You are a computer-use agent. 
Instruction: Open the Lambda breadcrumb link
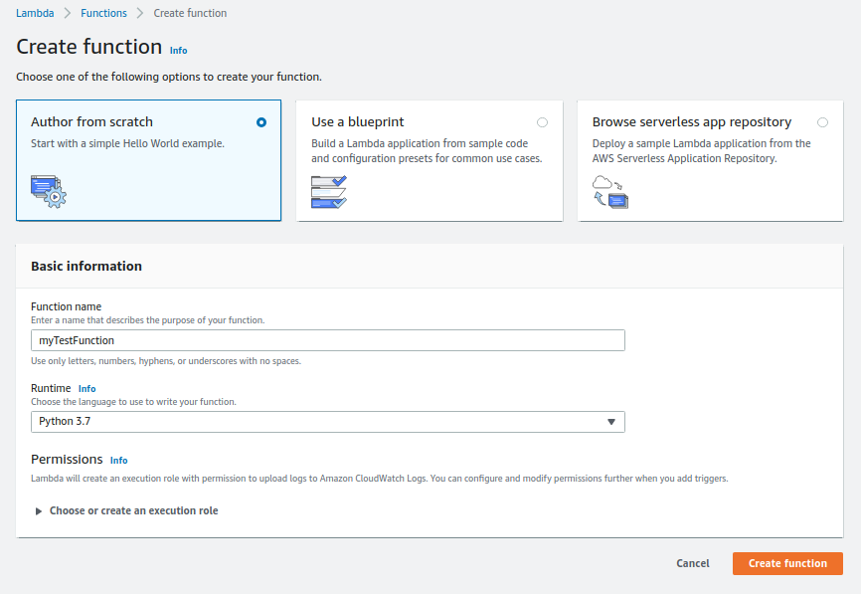(x=35, y=14)
